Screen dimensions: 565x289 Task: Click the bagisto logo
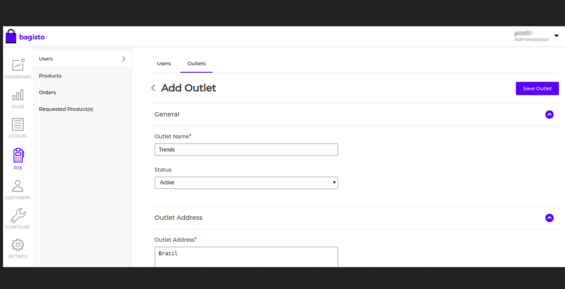pyautogui.click(x=25, y=36)
